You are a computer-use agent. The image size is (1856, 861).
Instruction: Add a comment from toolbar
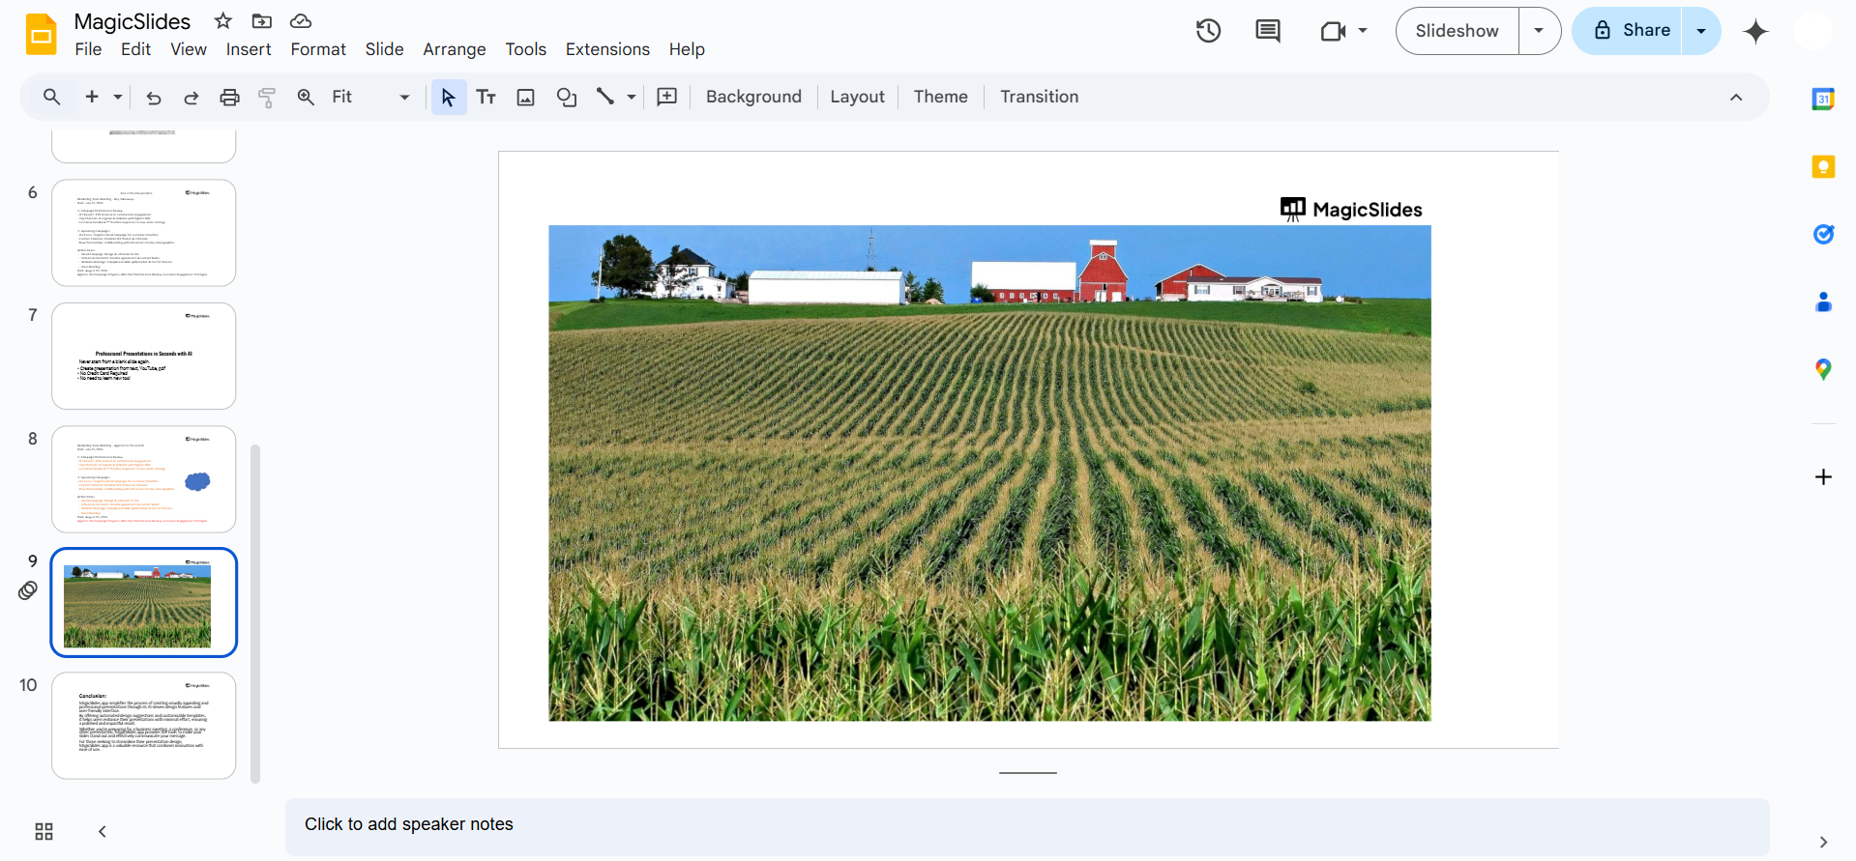tap(667, 97)
